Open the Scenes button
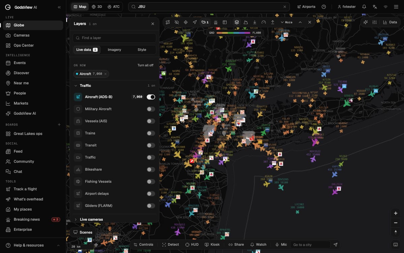 click(x=83, y=232)
